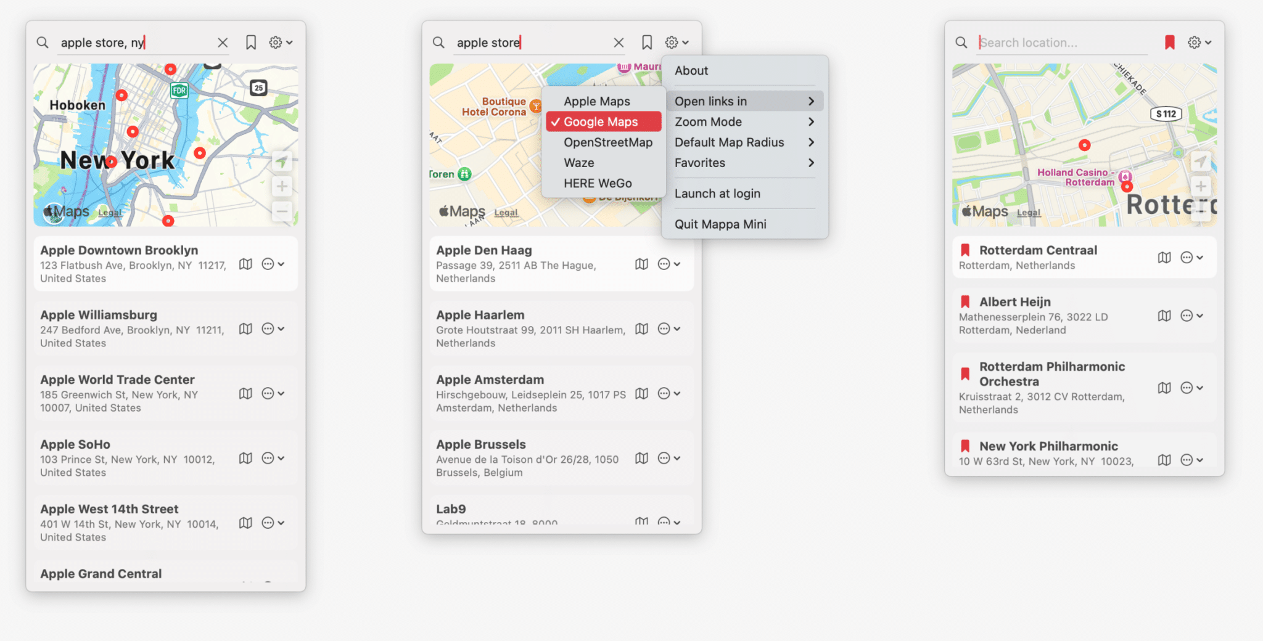
Task: Open map icon for Apple Downtown Brooklyn
Action: pyautogui.click(x=245, y=264)
